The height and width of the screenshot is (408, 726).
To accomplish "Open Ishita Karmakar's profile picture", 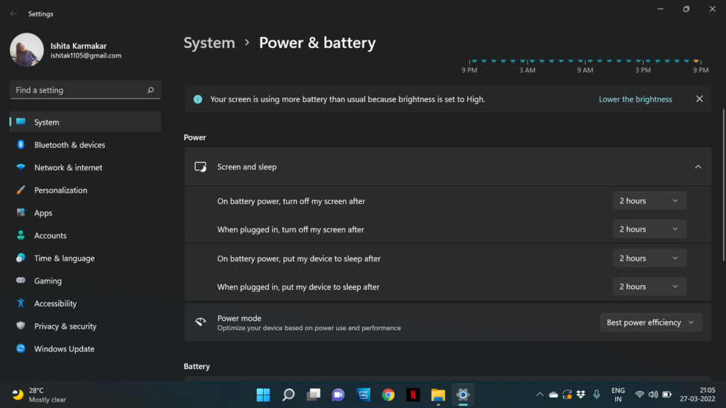I will 27,50.
